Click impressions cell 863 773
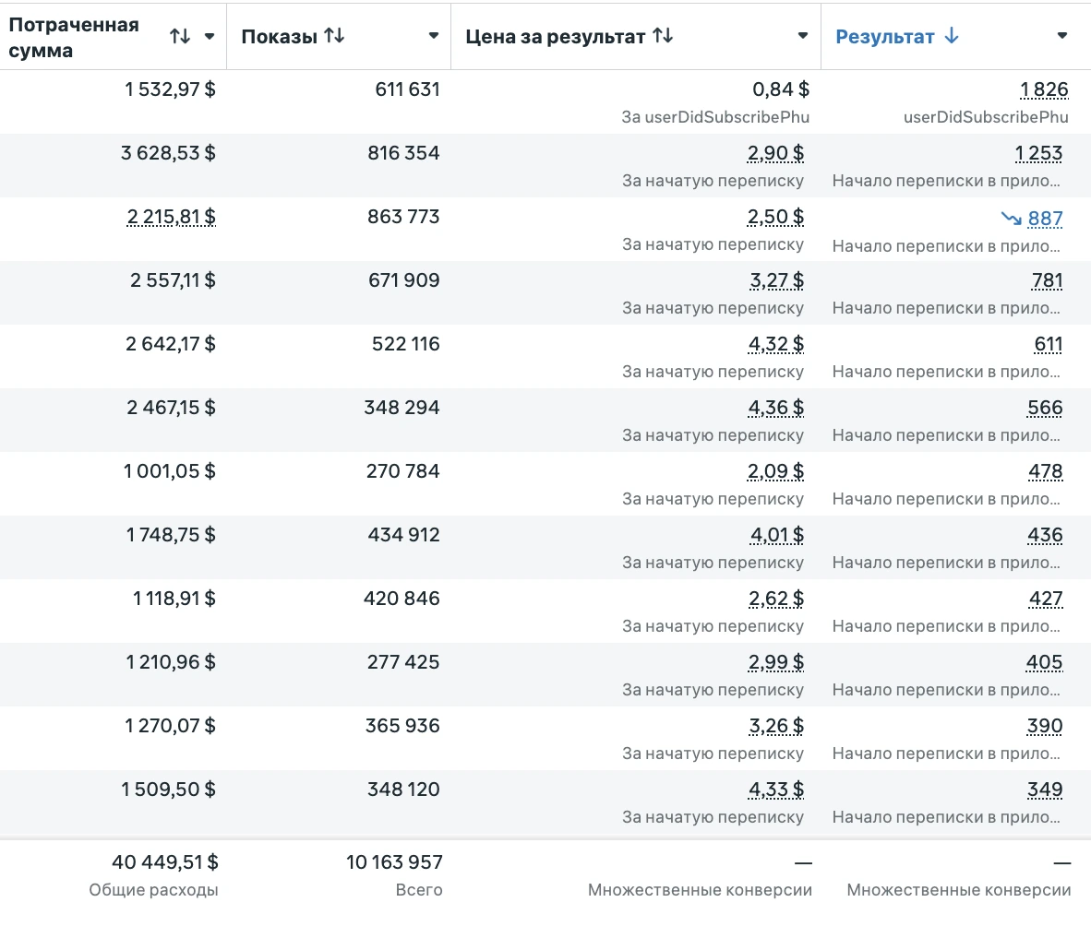 403,217
